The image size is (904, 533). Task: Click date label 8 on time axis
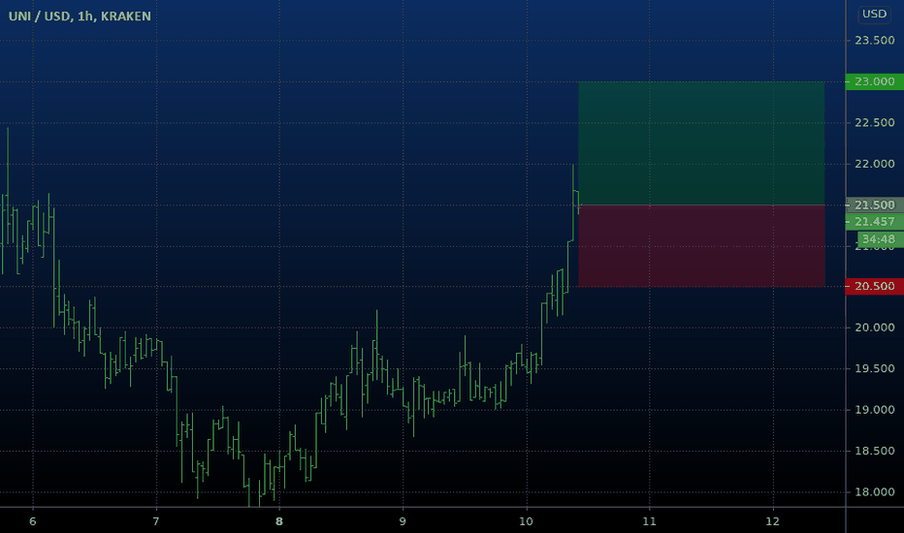279,521
